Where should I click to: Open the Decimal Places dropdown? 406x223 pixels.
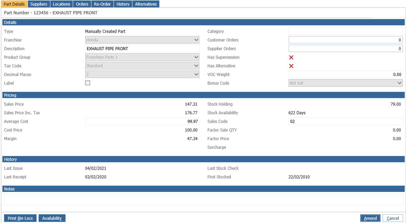142,74
